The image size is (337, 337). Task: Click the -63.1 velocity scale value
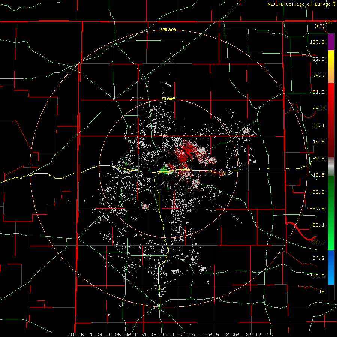(x=317, y=225)
